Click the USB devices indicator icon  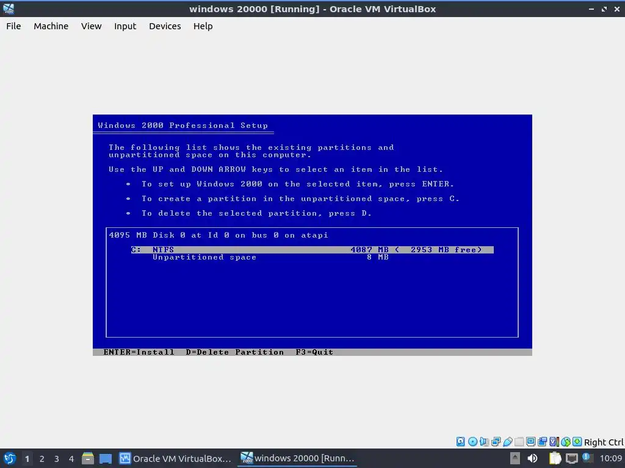[x=508, y=441]
